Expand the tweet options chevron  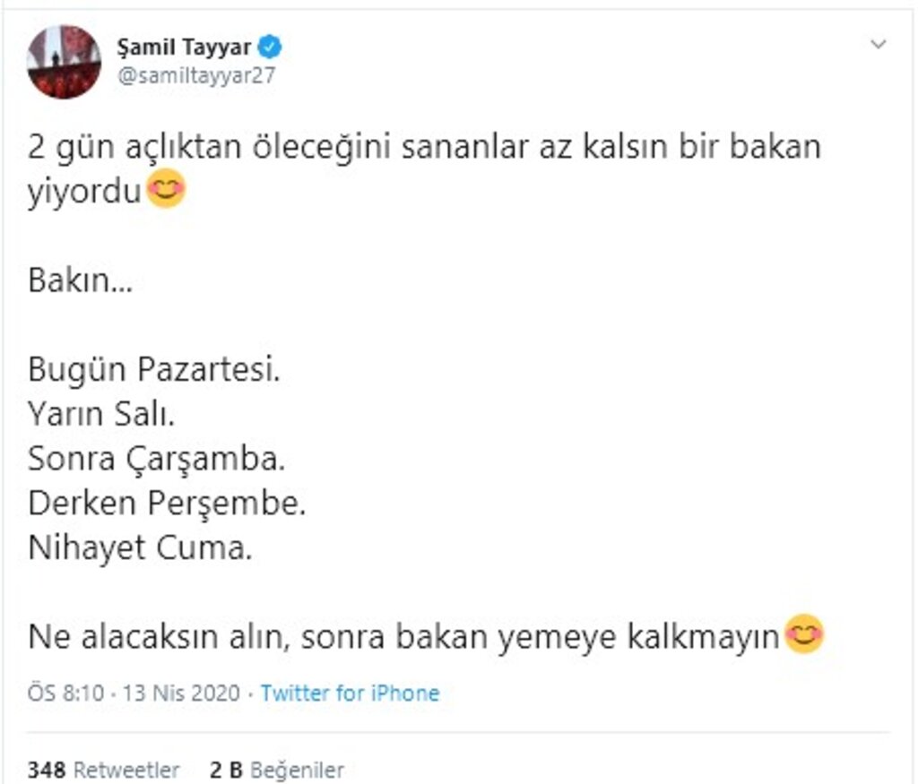(x=879, y=44)
